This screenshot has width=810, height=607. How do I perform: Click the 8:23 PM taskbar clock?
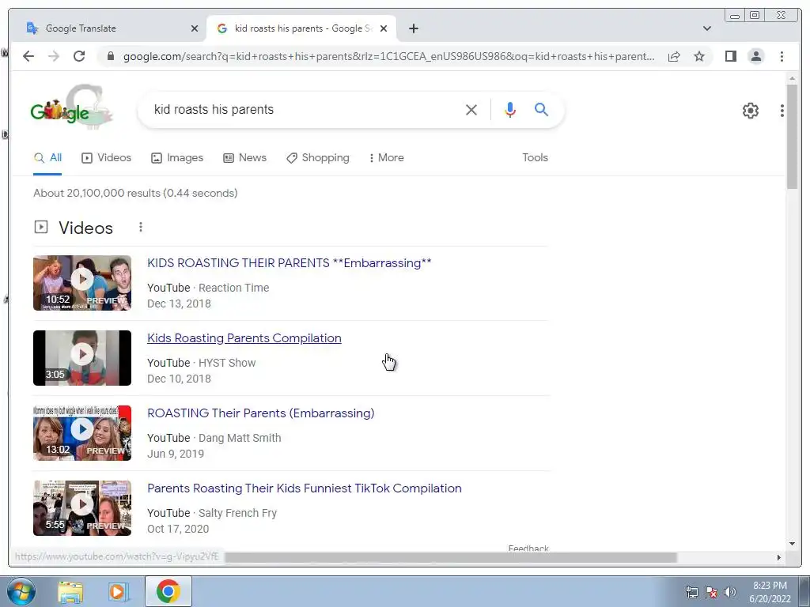coord(770,586)
